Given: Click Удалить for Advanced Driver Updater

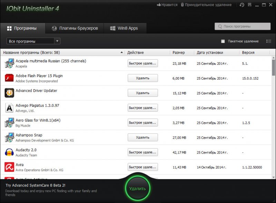Looking at the screenshot, I should (x=142, y=93).
